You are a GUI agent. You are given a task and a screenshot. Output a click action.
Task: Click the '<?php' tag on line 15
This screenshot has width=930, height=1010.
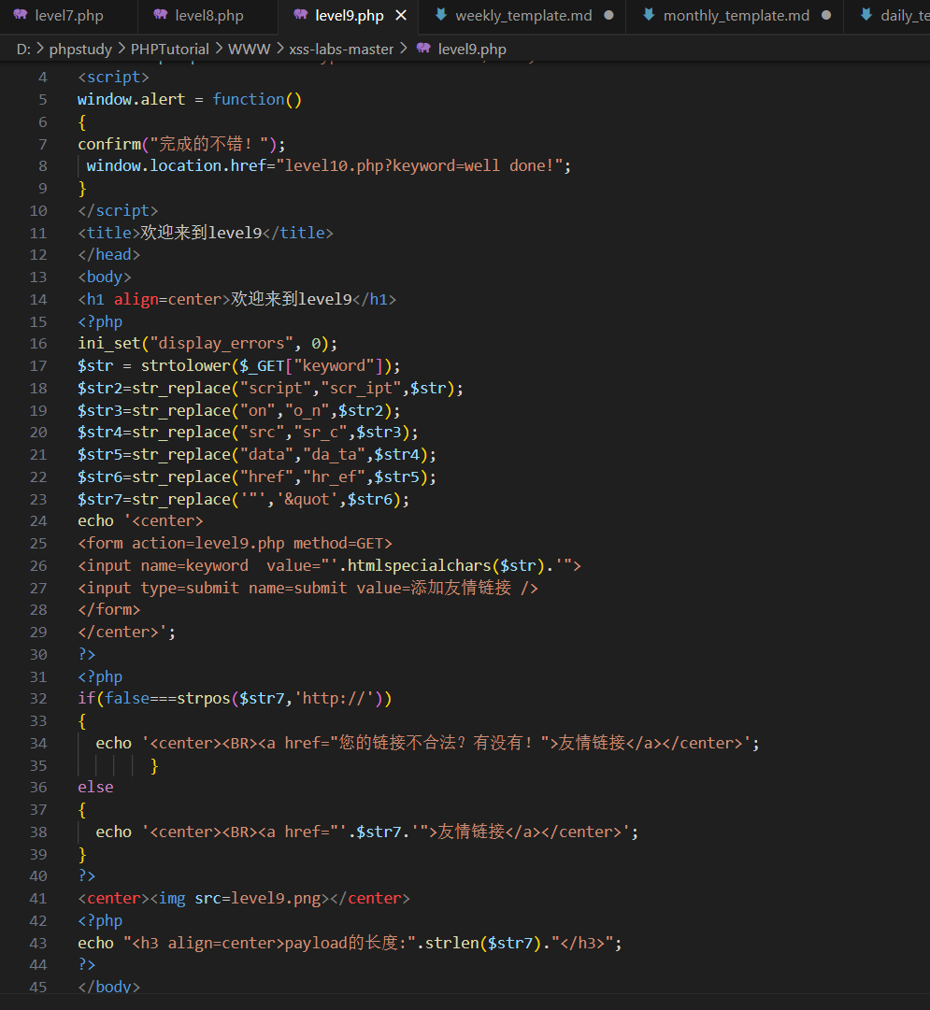100,321
